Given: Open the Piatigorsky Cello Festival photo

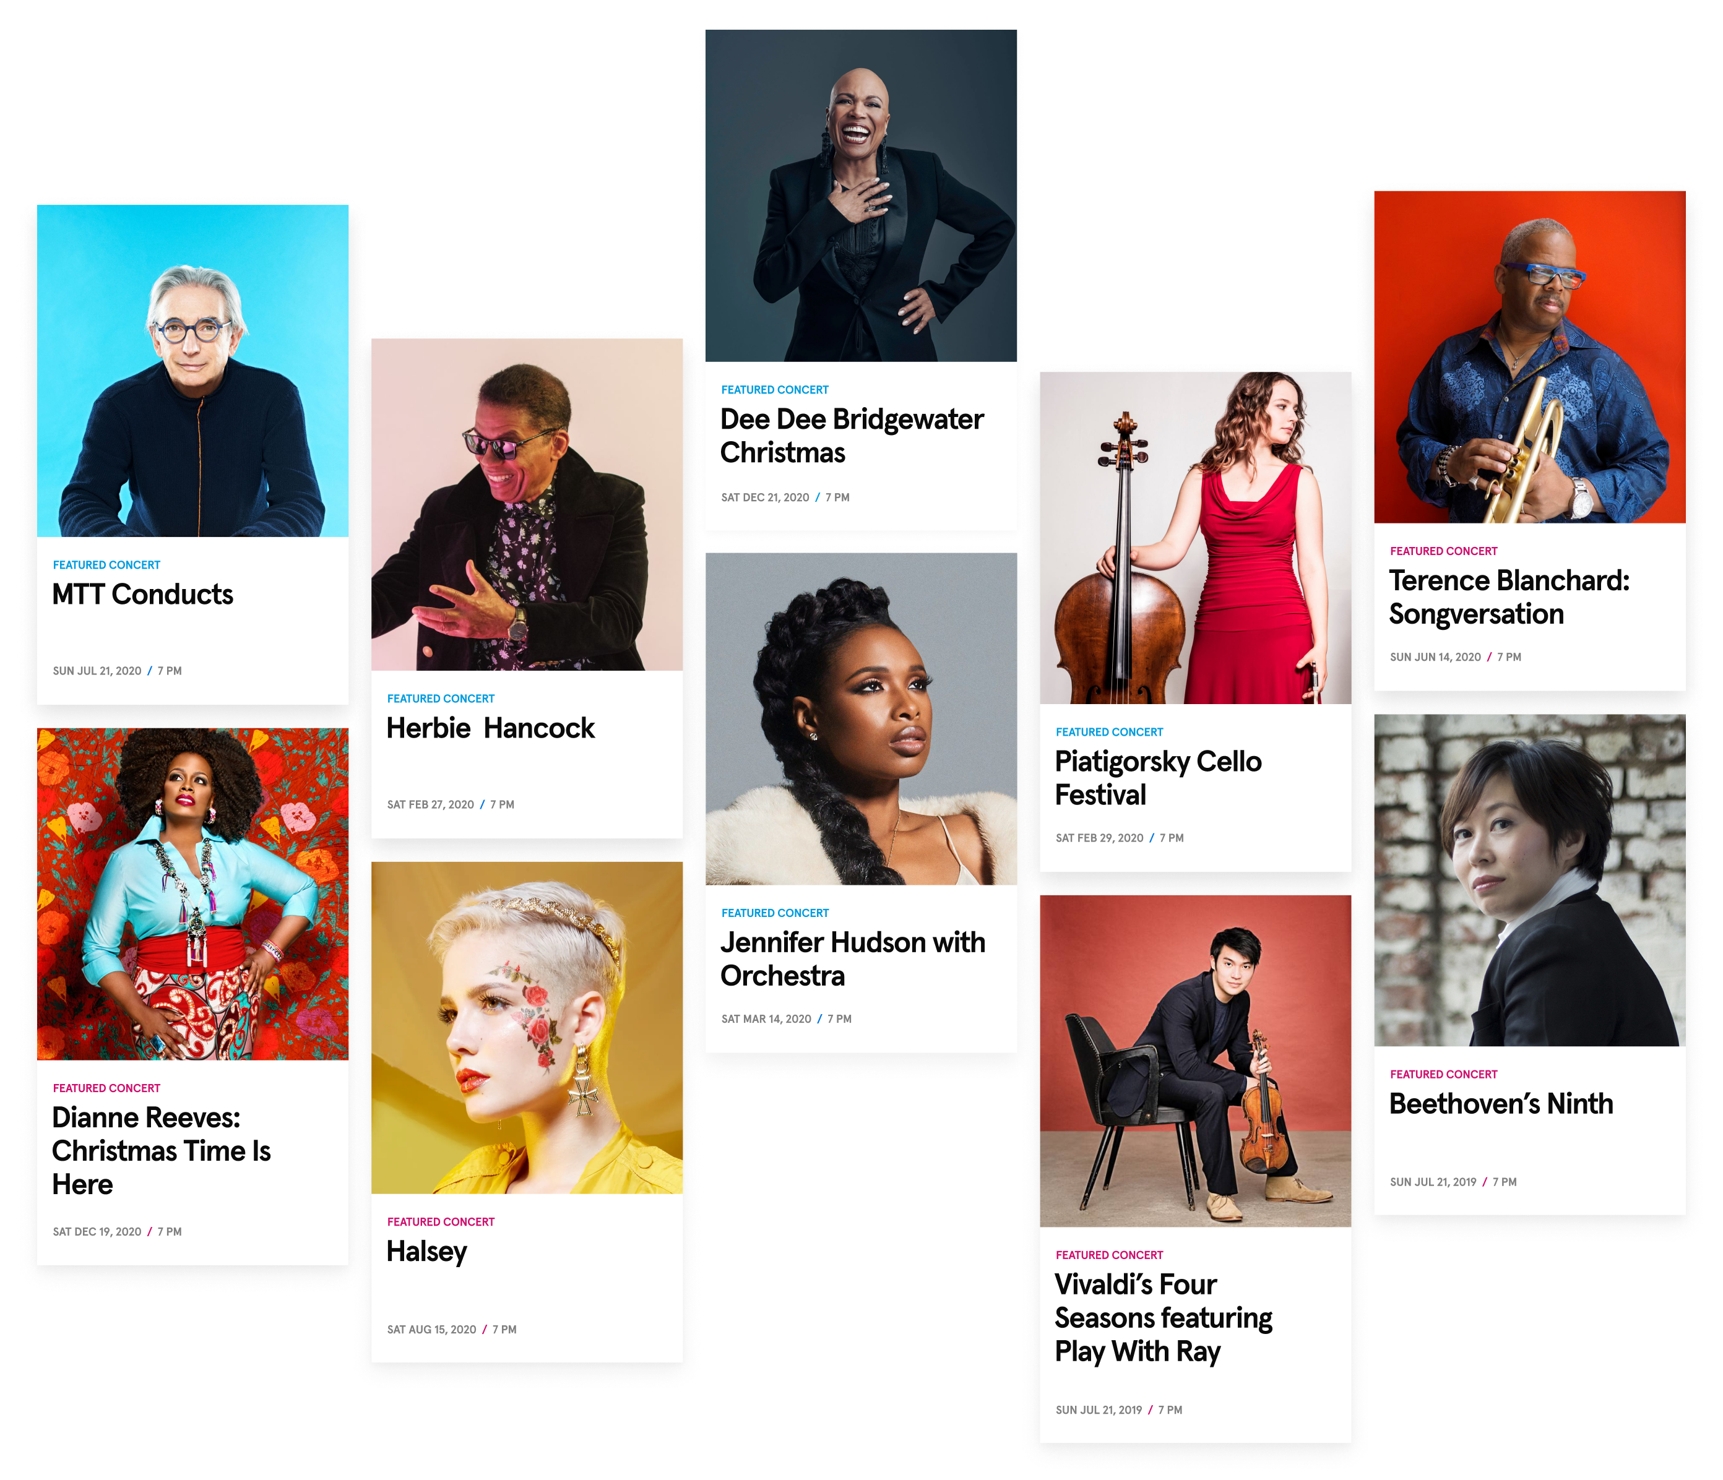Looking at the screenshot, I should (x=1195, y=538).
